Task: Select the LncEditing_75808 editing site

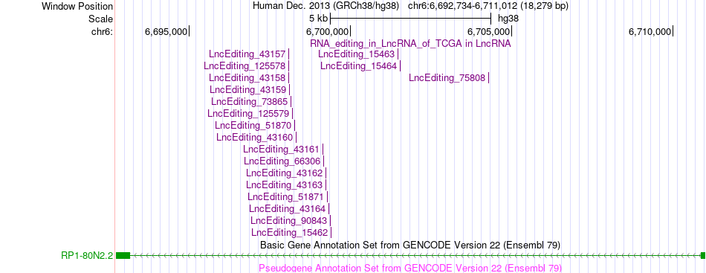Action: [447, 78]
